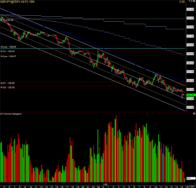
Task: Click the 22 hour tick on time axis
Action: coord(93,187)
